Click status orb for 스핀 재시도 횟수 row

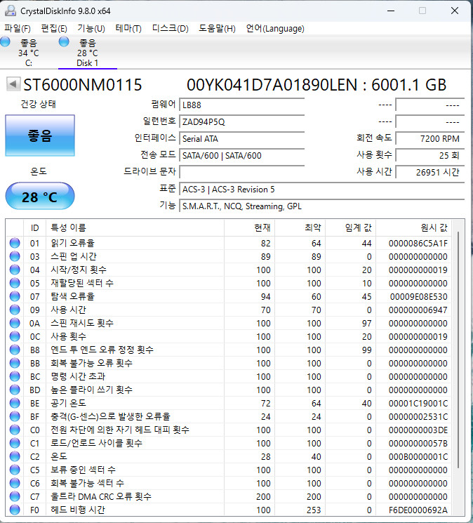click(15, 323)
